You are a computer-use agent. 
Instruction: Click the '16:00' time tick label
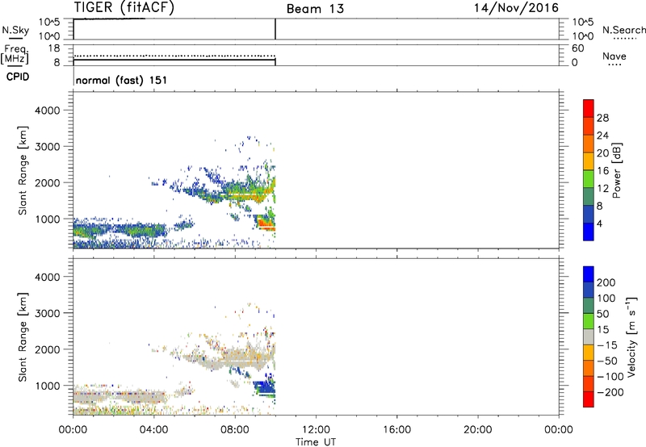tap(396, 430)
